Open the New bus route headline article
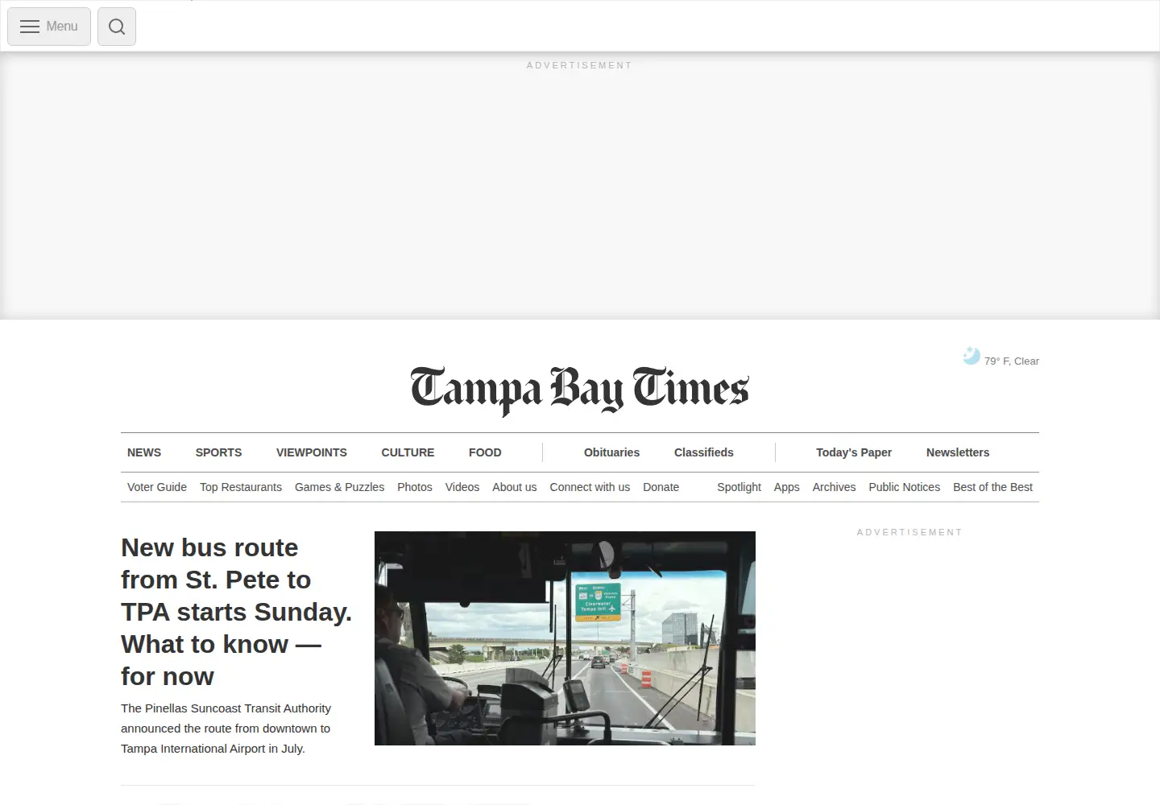Screen dimensions: 1160x805 [236, 612]
